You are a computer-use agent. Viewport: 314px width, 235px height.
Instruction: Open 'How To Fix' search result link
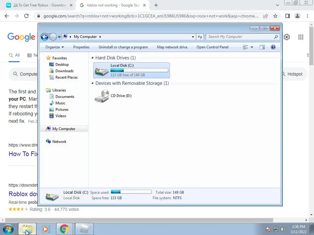pyautogui.click(x=23, y=154)
